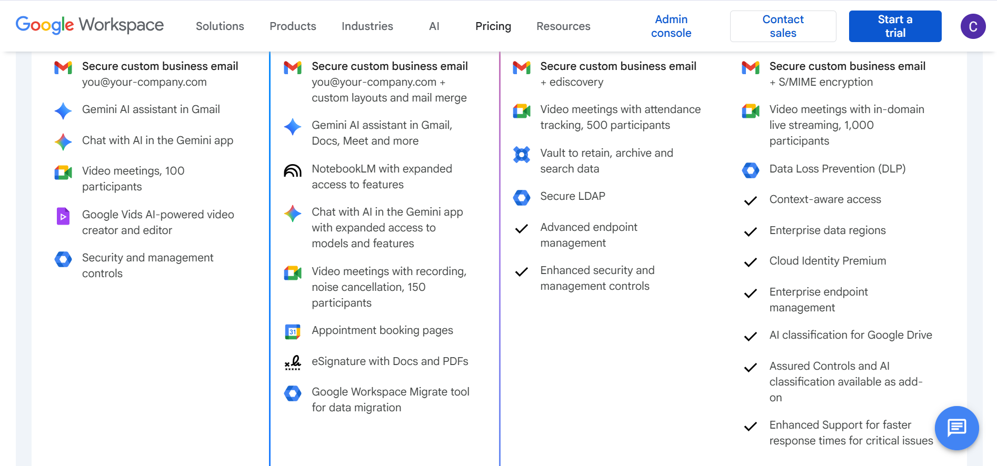Click text 'Cloud Identity Premium'

pyautogui.click(x=827, y=261)
